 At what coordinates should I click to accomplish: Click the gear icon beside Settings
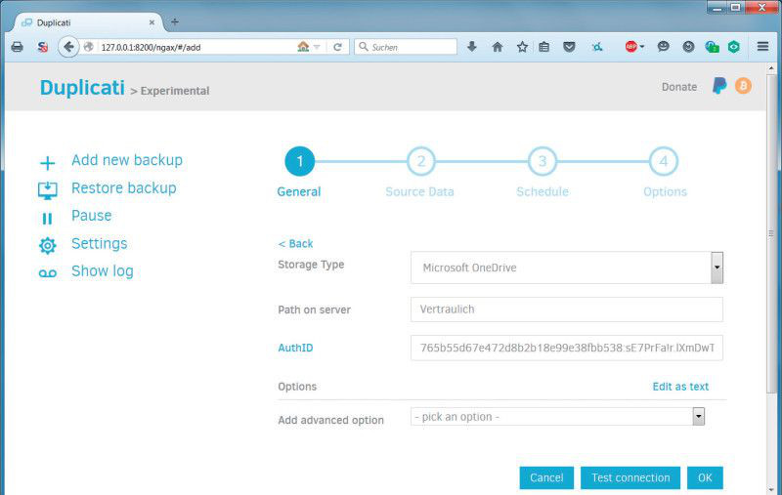(47, 245)
